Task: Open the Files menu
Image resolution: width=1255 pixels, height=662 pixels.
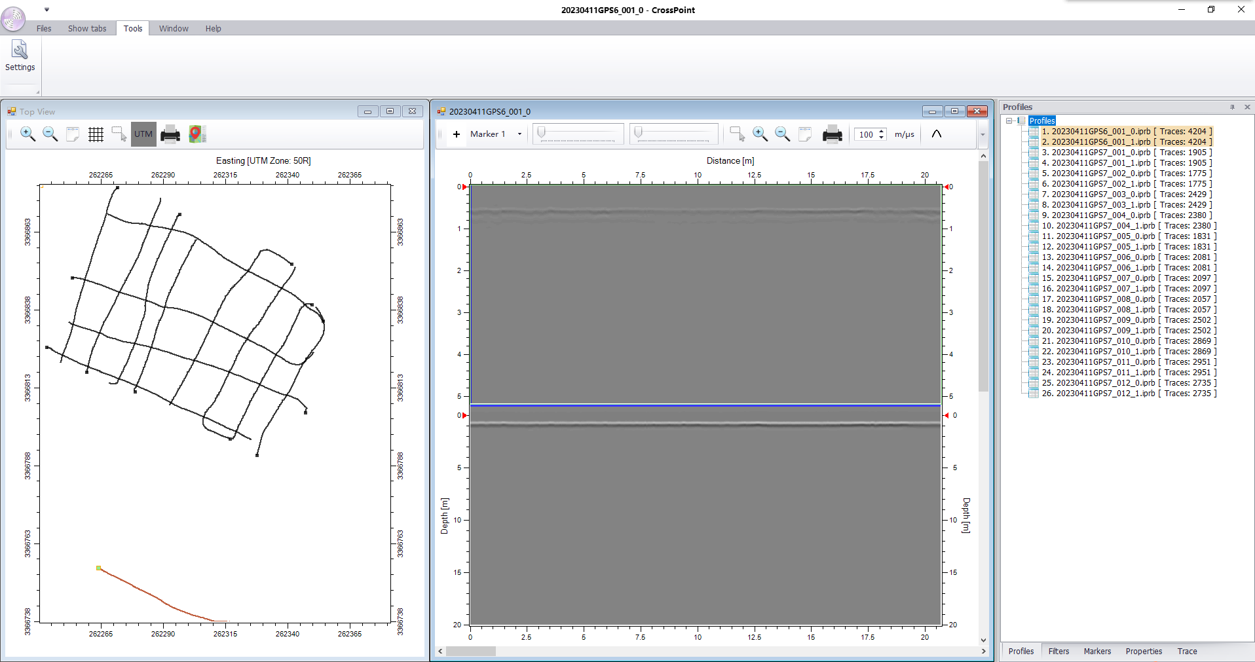Action: 44,28
